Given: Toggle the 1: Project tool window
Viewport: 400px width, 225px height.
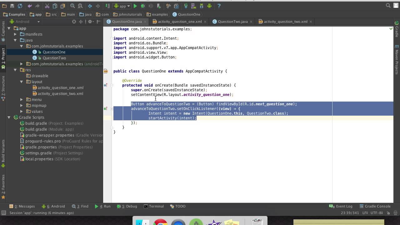Looking at the screenshot, I should click(x=3, y=58).
